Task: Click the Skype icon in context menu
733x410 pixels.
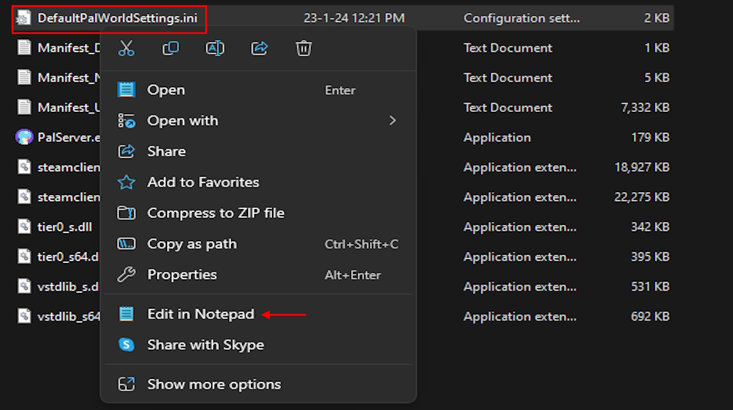Action: tap(127, 345)
